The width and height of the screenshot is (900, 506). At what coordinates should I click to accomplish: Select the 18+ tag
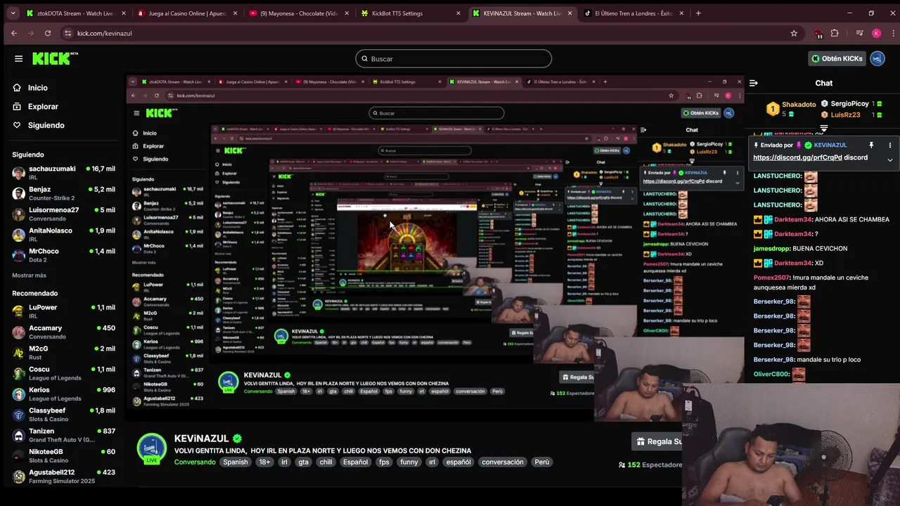[264, 462]
